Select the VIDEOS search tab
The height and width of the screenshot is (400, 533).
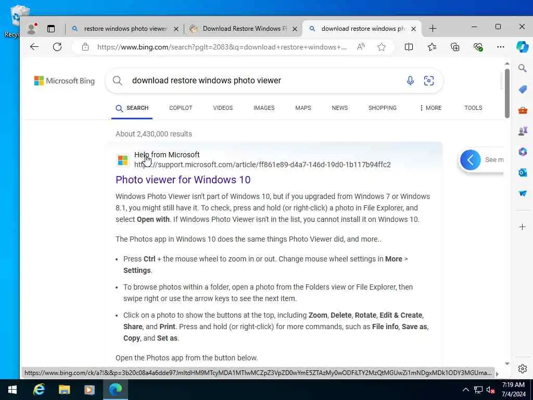(223, 108)
